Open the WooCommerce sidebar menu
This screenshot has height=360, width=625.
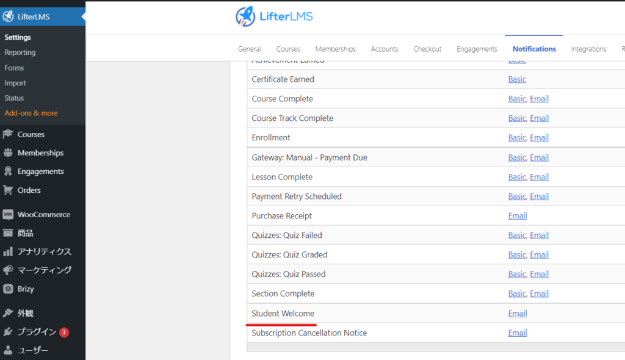pyautogui.click(x=44, y=215)
